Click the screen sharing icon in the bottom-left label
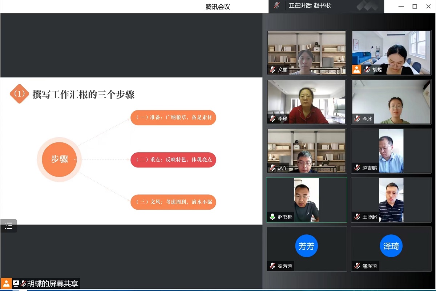436x291 pixels. coord(16,283)
